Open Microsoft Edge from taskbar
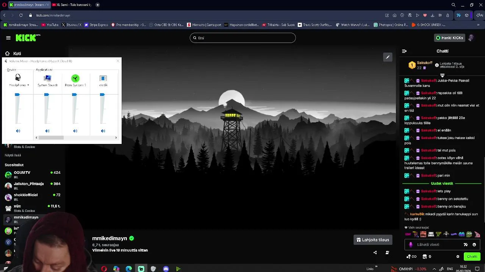Screen dimensions: 485x272 129,269
